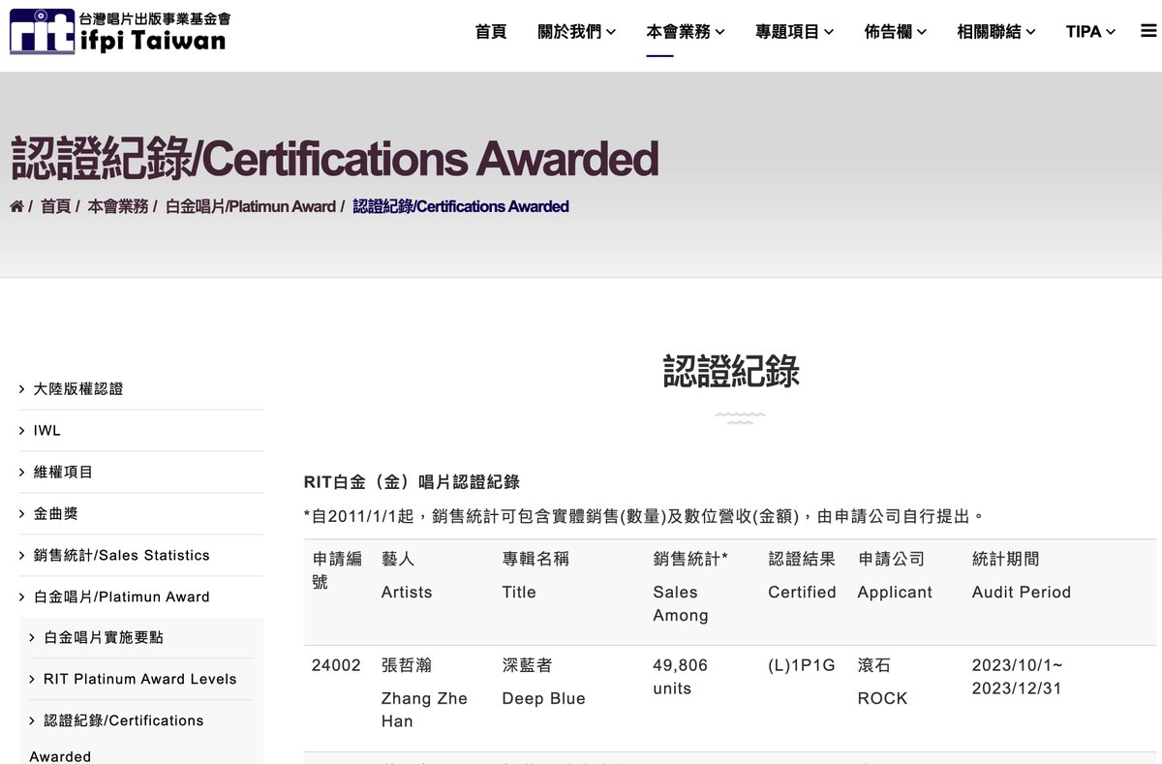This screenshot has width=1162, height=764.
Task: Expand the TIPA dropdown menu
Action: tap(1090, 32)
